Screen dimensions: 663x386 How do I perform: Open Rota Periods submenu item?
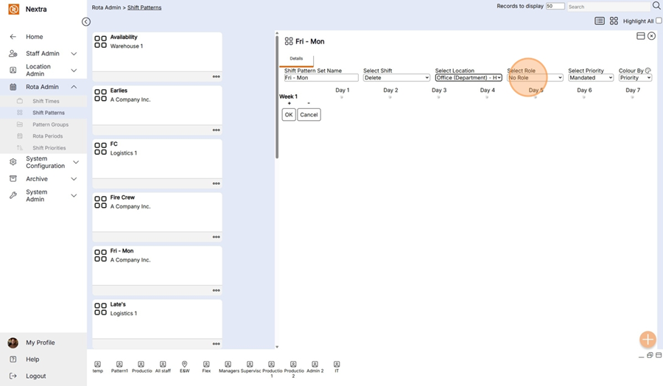(x=47, y=136)
